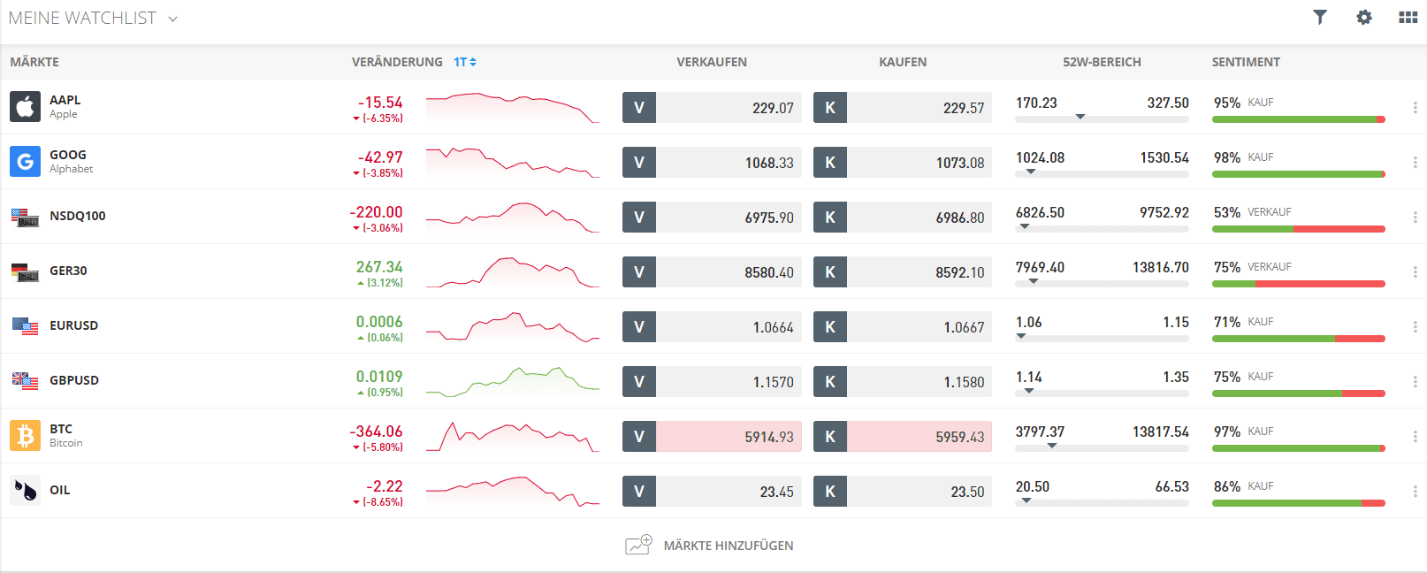Click Märkte hinzufügen link

[729, 546]
